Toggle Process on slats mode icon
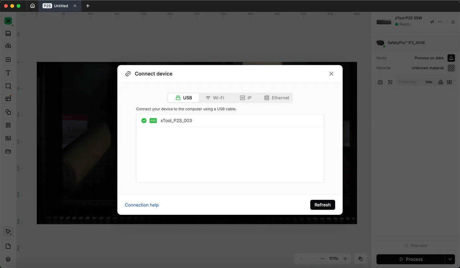The image size is (460, 268). pos(451,58)
